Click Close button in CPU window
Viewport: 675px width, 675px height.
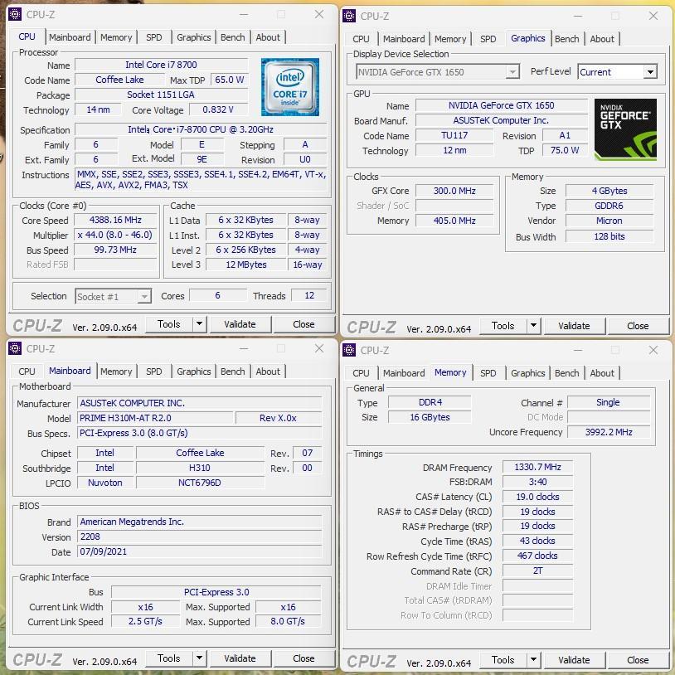[304, 324]
